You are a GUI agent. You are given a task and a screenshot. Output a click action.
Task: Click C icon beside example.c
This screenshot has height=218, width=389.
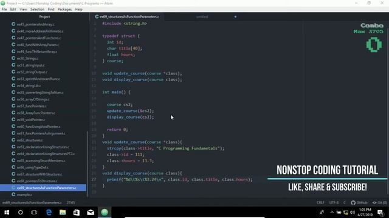[13, 194]
